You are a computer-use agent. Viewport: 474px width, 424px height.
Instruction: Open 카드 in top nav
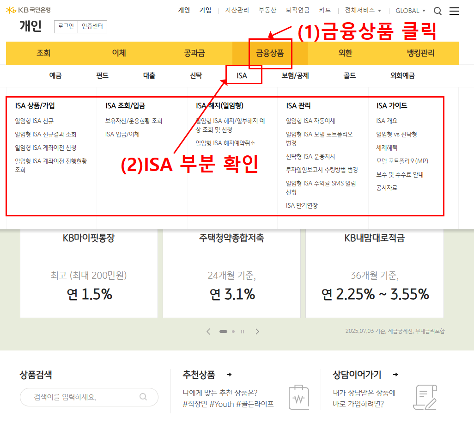(x=325, y=10)
